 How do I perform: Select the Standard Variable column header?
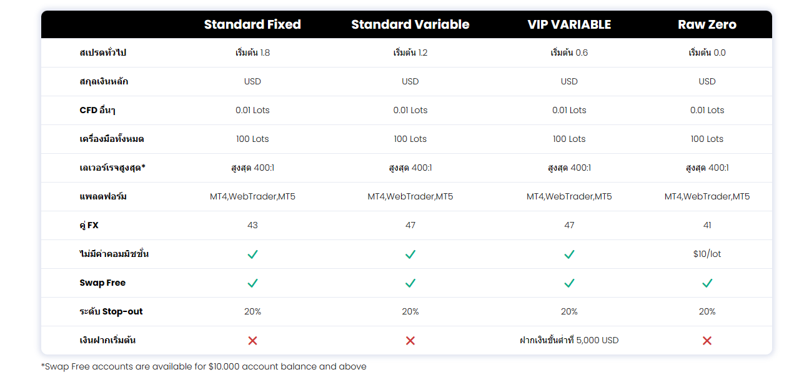[x=410, y=24]
